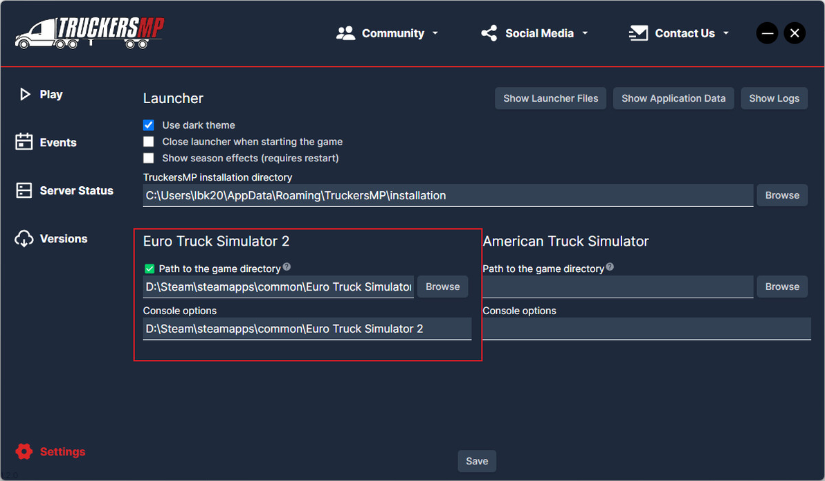Go to Server Status label

coord(76,190)
